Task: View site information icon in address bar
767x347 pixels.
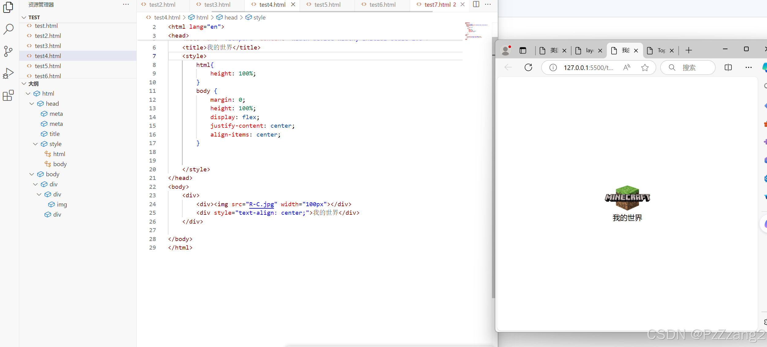Action: click(x=553, y=68)
